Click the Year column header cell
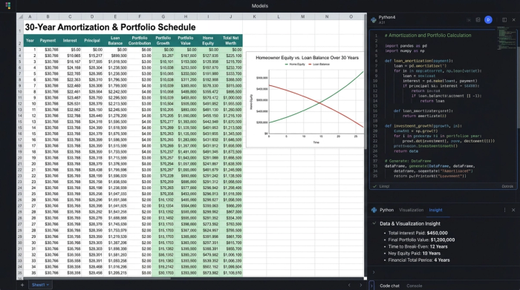520x290 pixels. [30, 41]
